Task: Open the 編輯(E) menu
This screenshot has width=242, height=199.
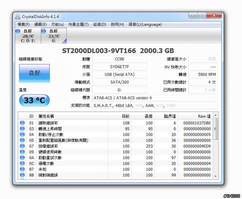Action: click(40, 24)
